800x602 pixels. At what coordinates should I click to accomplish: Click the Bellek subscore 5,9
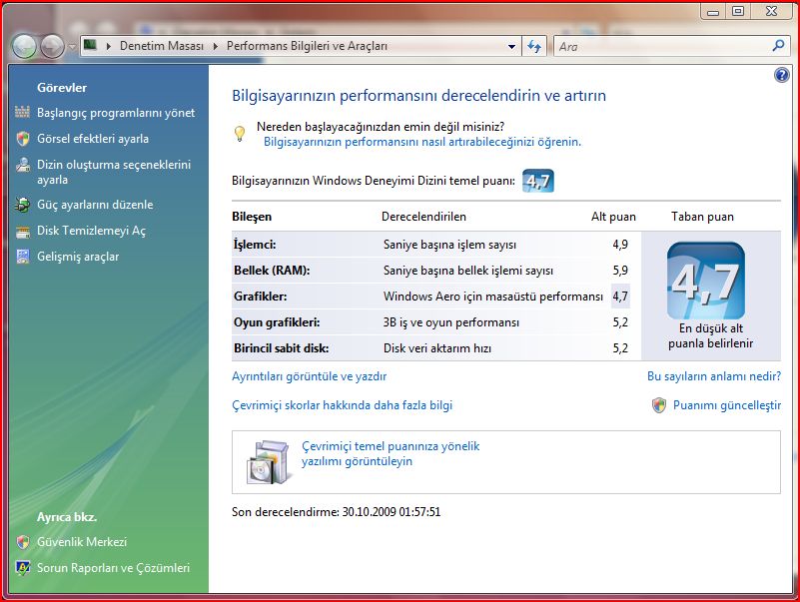pyautogui.click(x=620, y=271)
